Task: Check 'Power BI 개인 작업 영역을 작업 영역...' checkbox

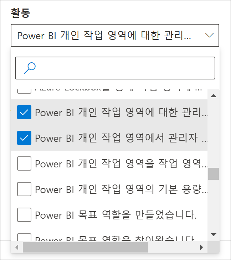Action: (x=24, y=163)
